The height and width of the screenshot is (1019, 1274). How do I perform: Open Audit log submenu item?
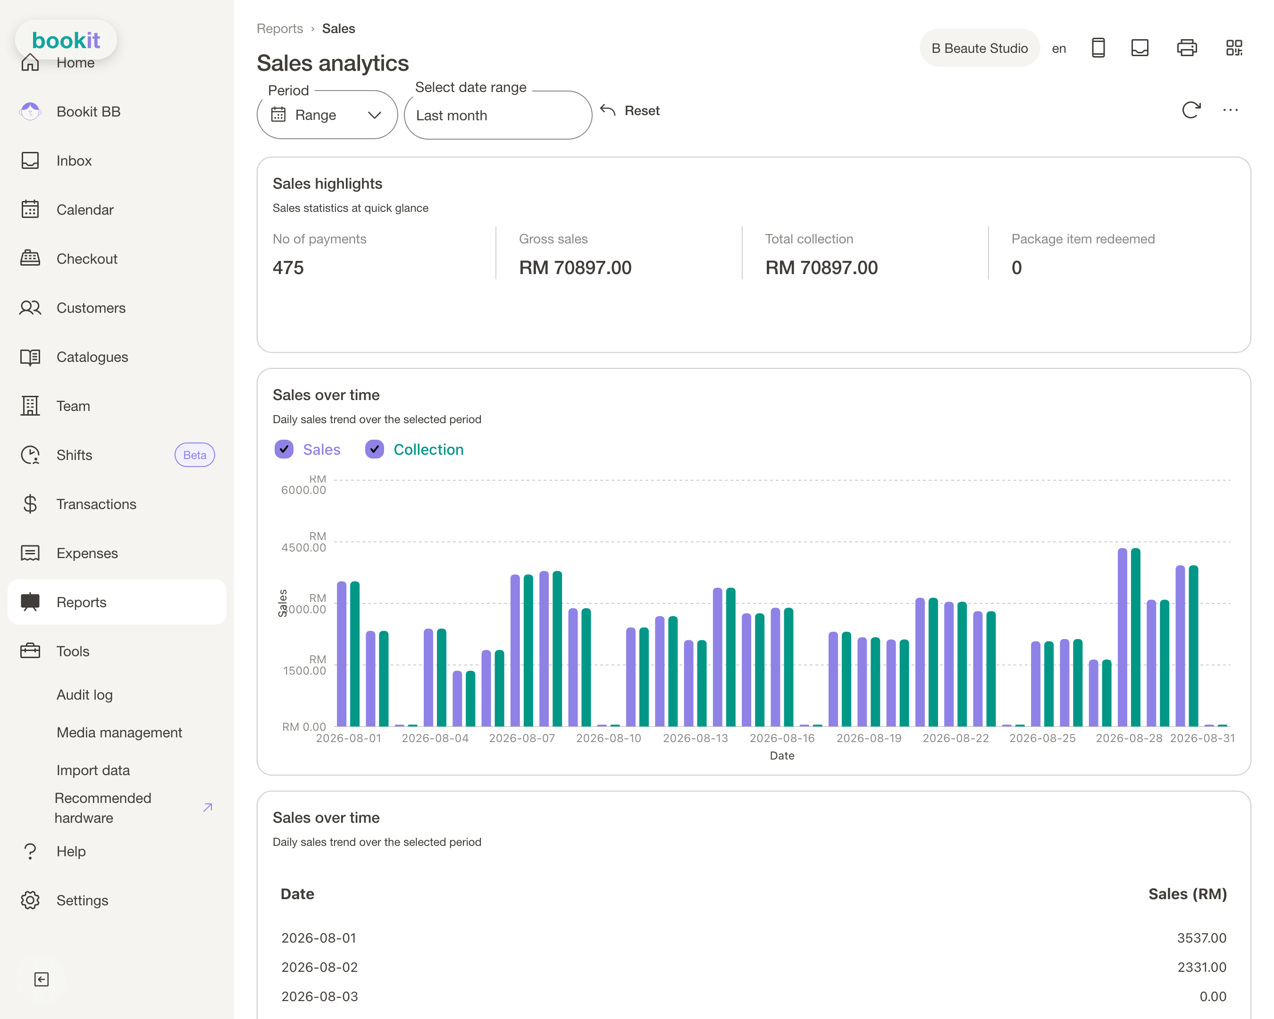pyautogui.click(x=84, y=695)
